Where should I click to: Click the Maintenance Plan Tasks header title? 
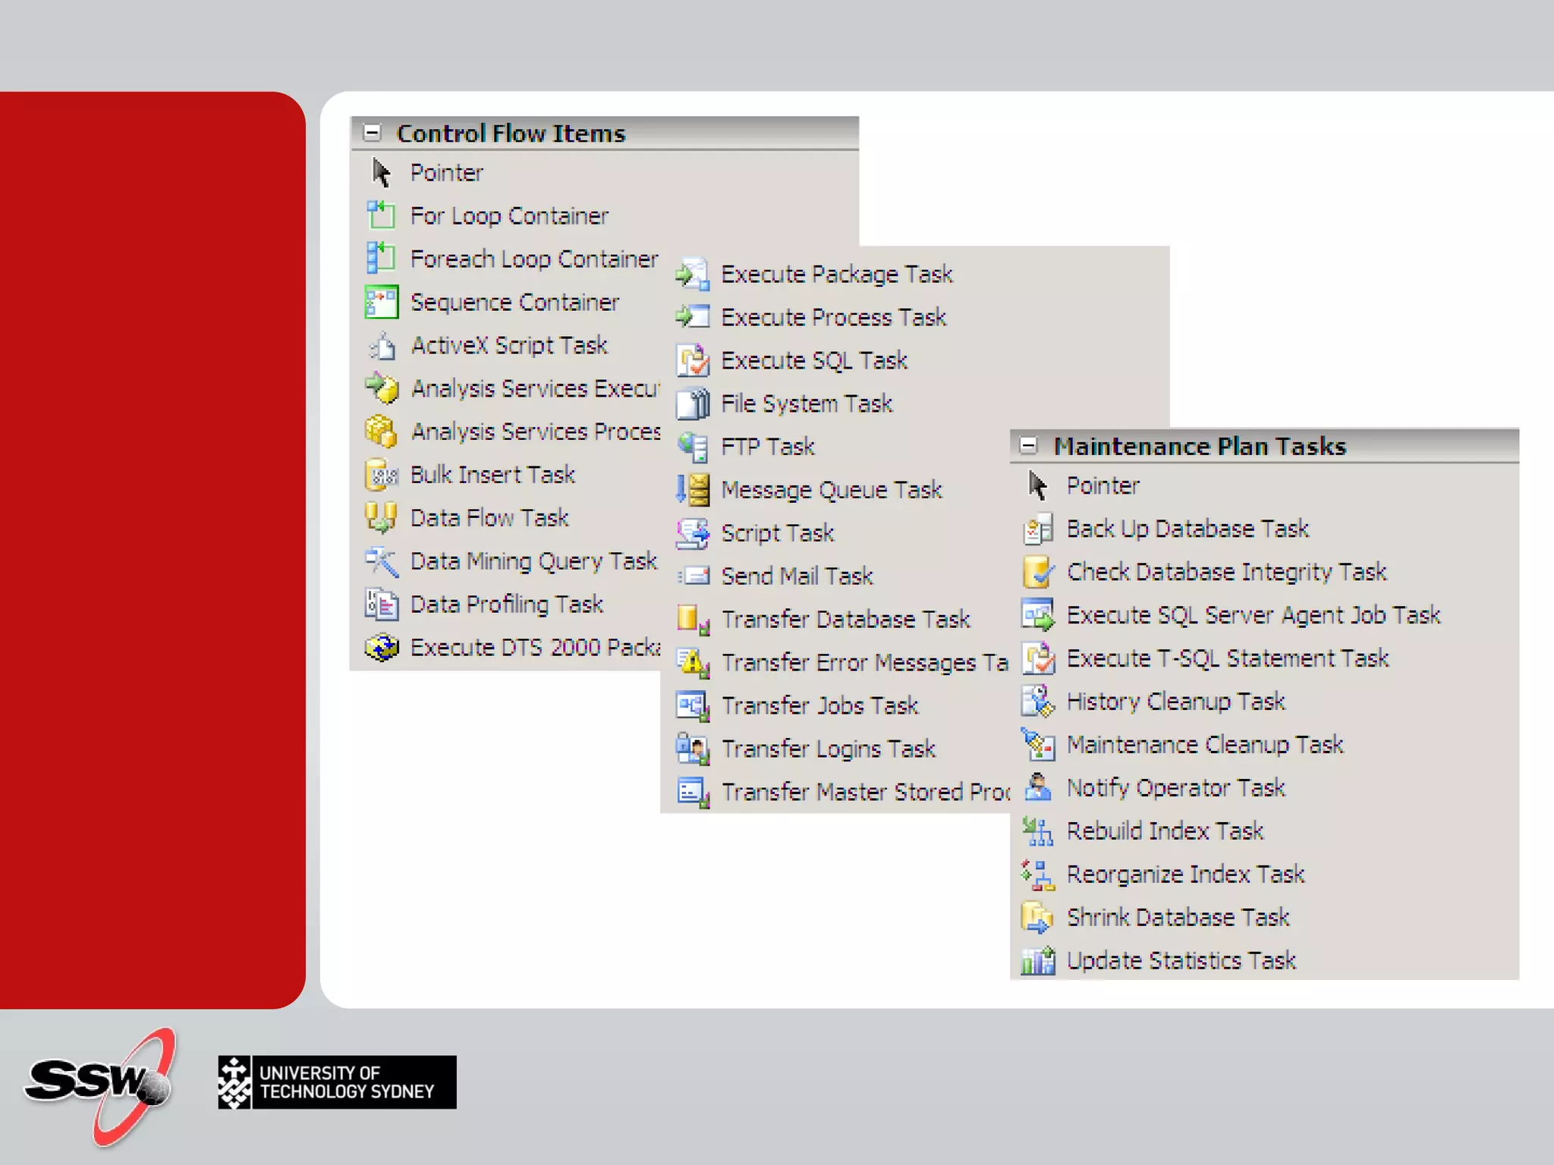point(1199,446)
